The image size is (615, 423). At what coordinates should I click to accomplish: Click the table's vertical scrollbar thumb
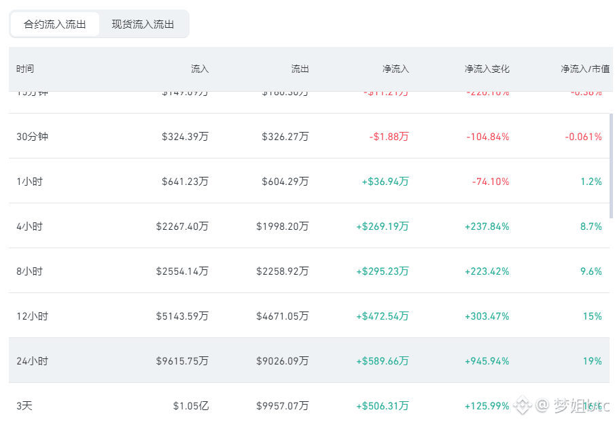(x=611, y=165)
